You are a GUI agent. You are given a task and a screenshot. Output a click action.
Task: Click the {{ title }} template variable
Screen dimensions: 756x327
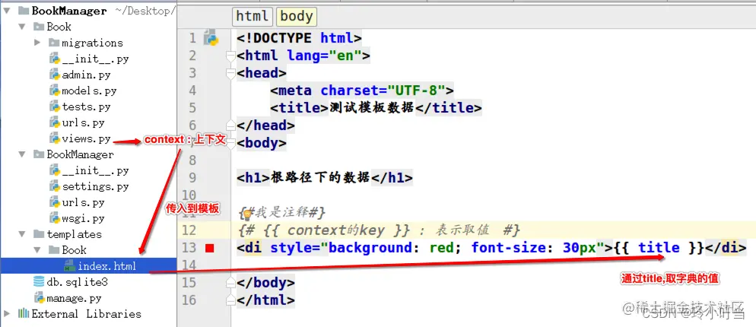659,249
